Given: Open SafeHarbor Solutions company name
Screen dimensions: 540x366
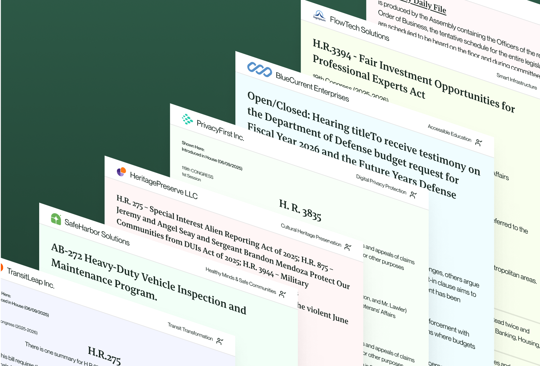Looking at the screenshot, I should point(97,232).
